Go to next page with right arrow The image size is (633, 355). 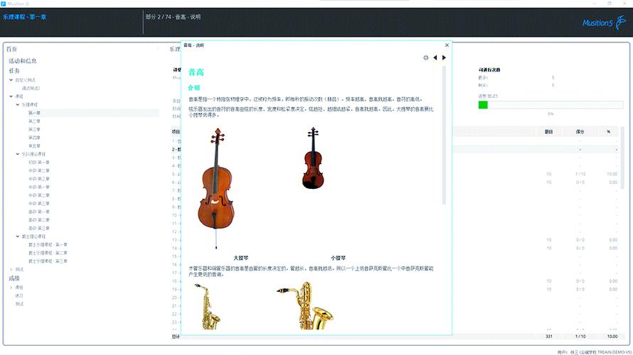coord(445,58)
